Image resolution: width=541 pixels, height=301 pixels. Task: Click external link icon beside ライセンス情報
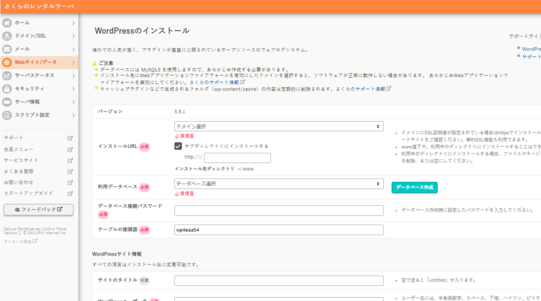(x=35, y=241)
